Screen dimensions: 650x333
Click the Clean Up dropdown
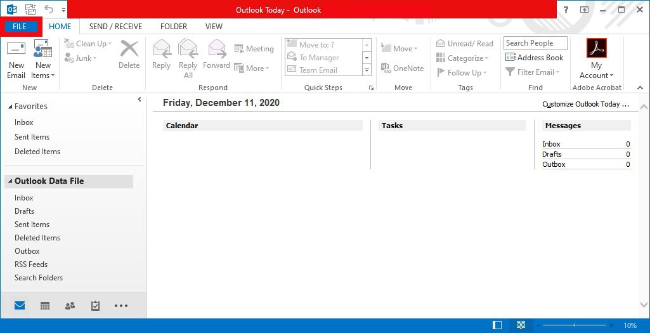tap(88, 44)
